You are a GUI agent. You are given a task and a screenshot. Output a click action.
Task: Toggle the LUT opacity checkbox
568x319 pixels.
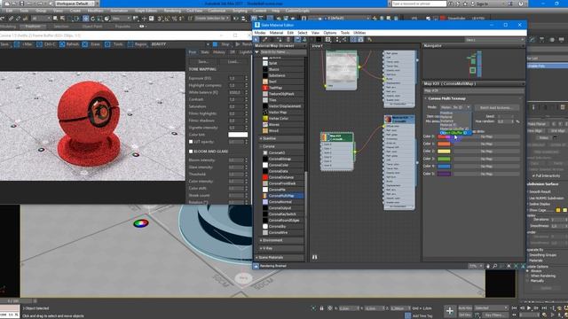[191, 142]
